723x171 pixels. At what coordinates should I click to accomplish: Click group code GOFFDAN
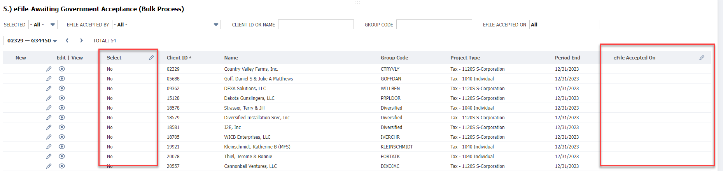(391, 79)
